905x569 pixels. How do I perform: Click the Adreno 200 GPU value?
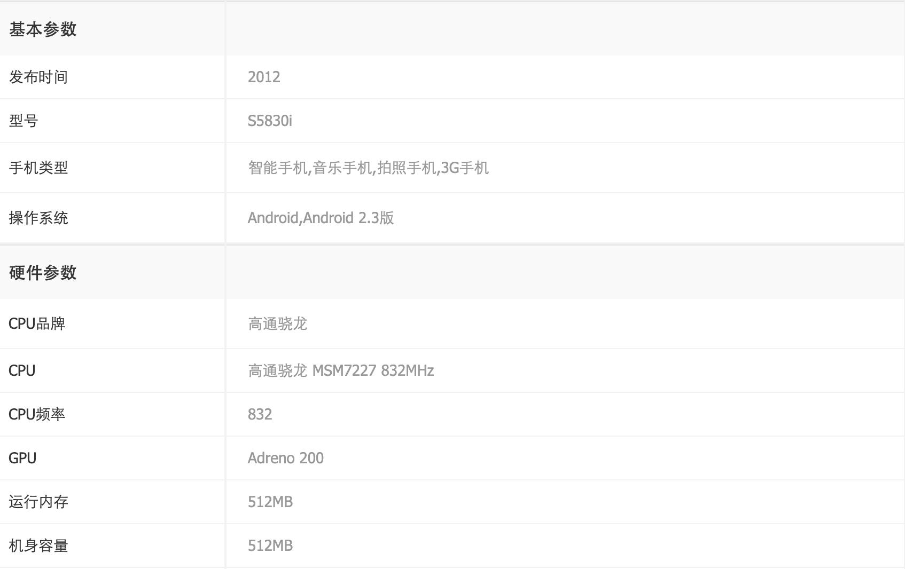pyautogui.click(x=285, y=458)
